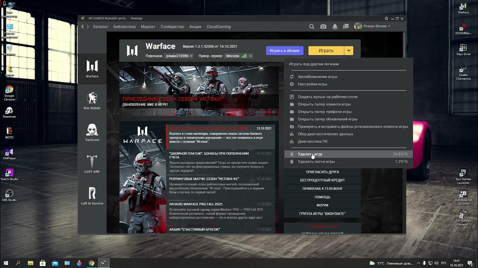
Task: Open KMPlayer desktop shortcut
Action: pos(9,154)
